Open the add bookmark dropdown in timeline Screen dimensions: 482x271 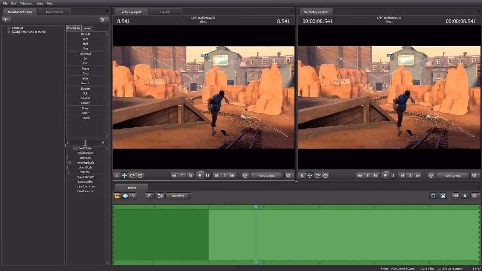coord(150,196)
